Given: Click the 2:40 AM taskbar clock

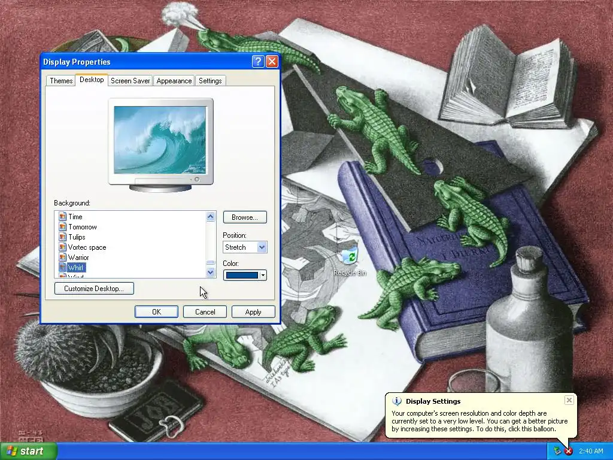Looking at the screenshot, I should (x=591, y=451).
